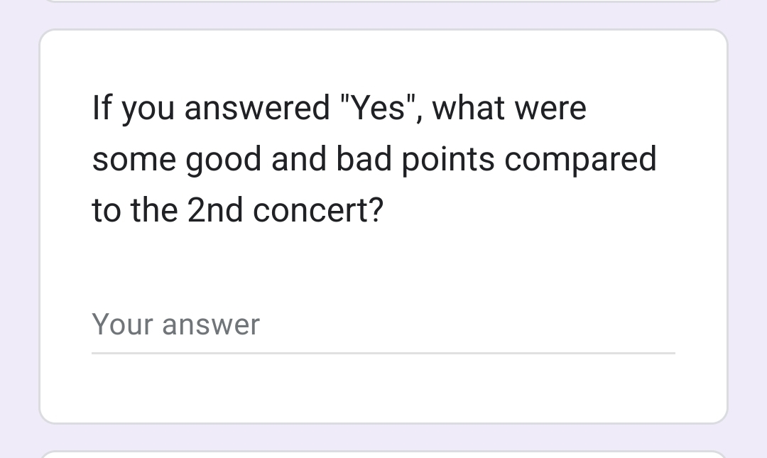This screenshot has height=458, width=767.
Task: Click the blank white area below the answer field
Action: point(383,389)
